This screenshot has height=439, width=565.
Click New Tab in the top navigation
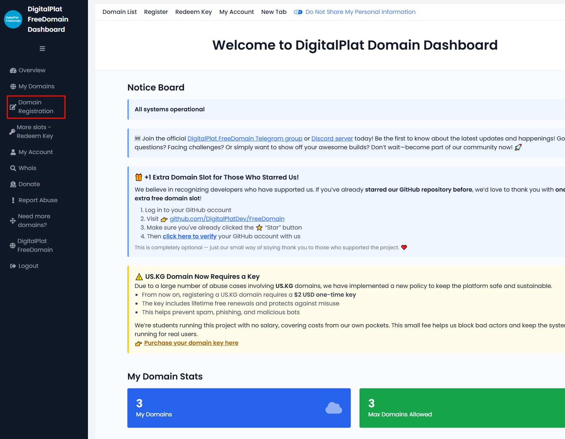pyautogui.click(x=274, y=12)
